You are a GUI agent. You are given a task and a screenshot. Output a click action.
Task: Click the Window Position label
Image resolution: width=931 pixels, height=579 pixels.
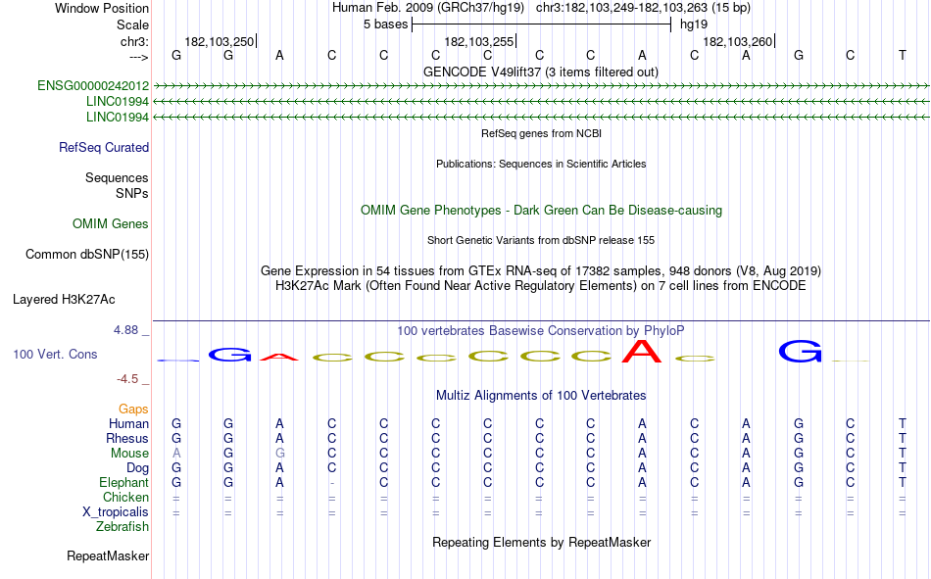tap(102, 8)
